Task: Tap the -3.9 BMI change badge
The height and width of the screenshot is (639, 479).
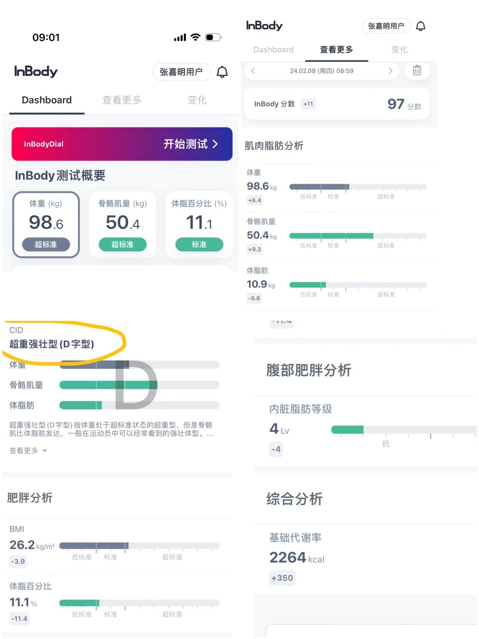Action: click(x=18, y=561)
